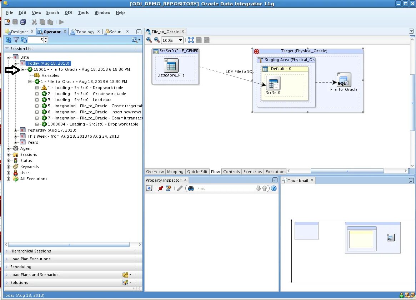Select the Variables tree item
Image resolution: width=416 pixels, height=300 pixels.
click(50, 75)
